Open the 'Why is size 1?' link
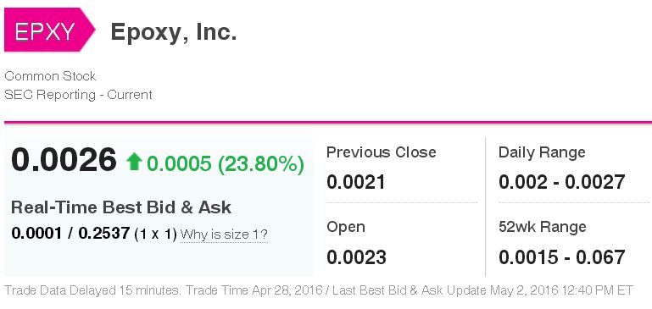Image resolution: width=652 pixels, height=309 pixels. (224, 235)
